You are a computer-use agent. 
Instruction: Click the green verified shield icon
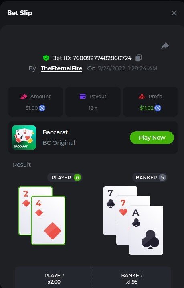pyautogui.click(x=46, y=58)
